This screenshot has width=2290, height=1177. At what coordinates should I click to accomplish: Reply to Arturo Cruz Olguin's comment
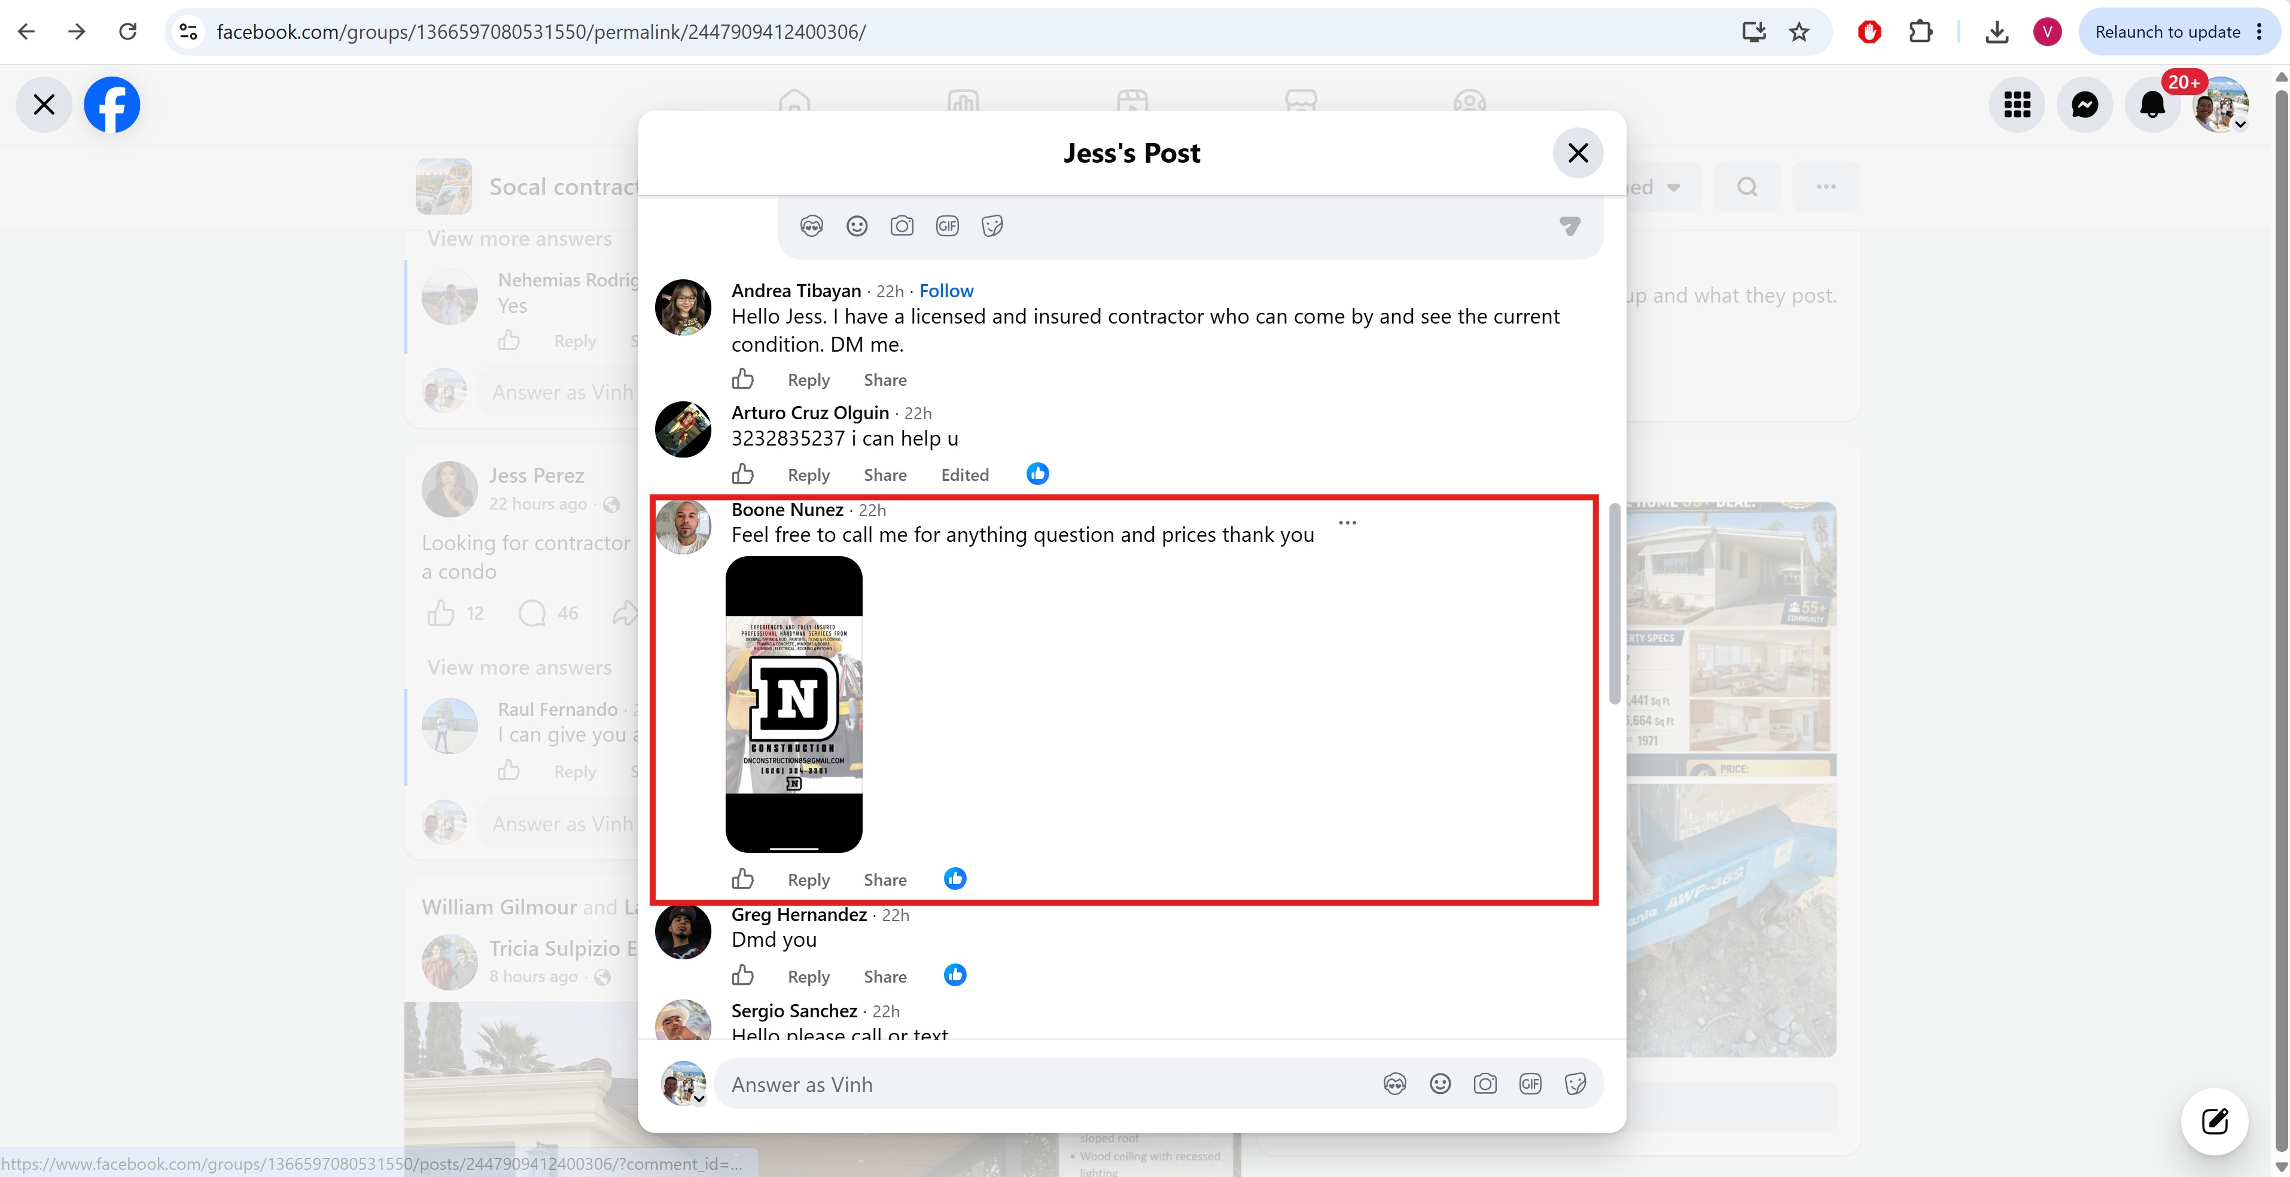[x=809, y=475]
